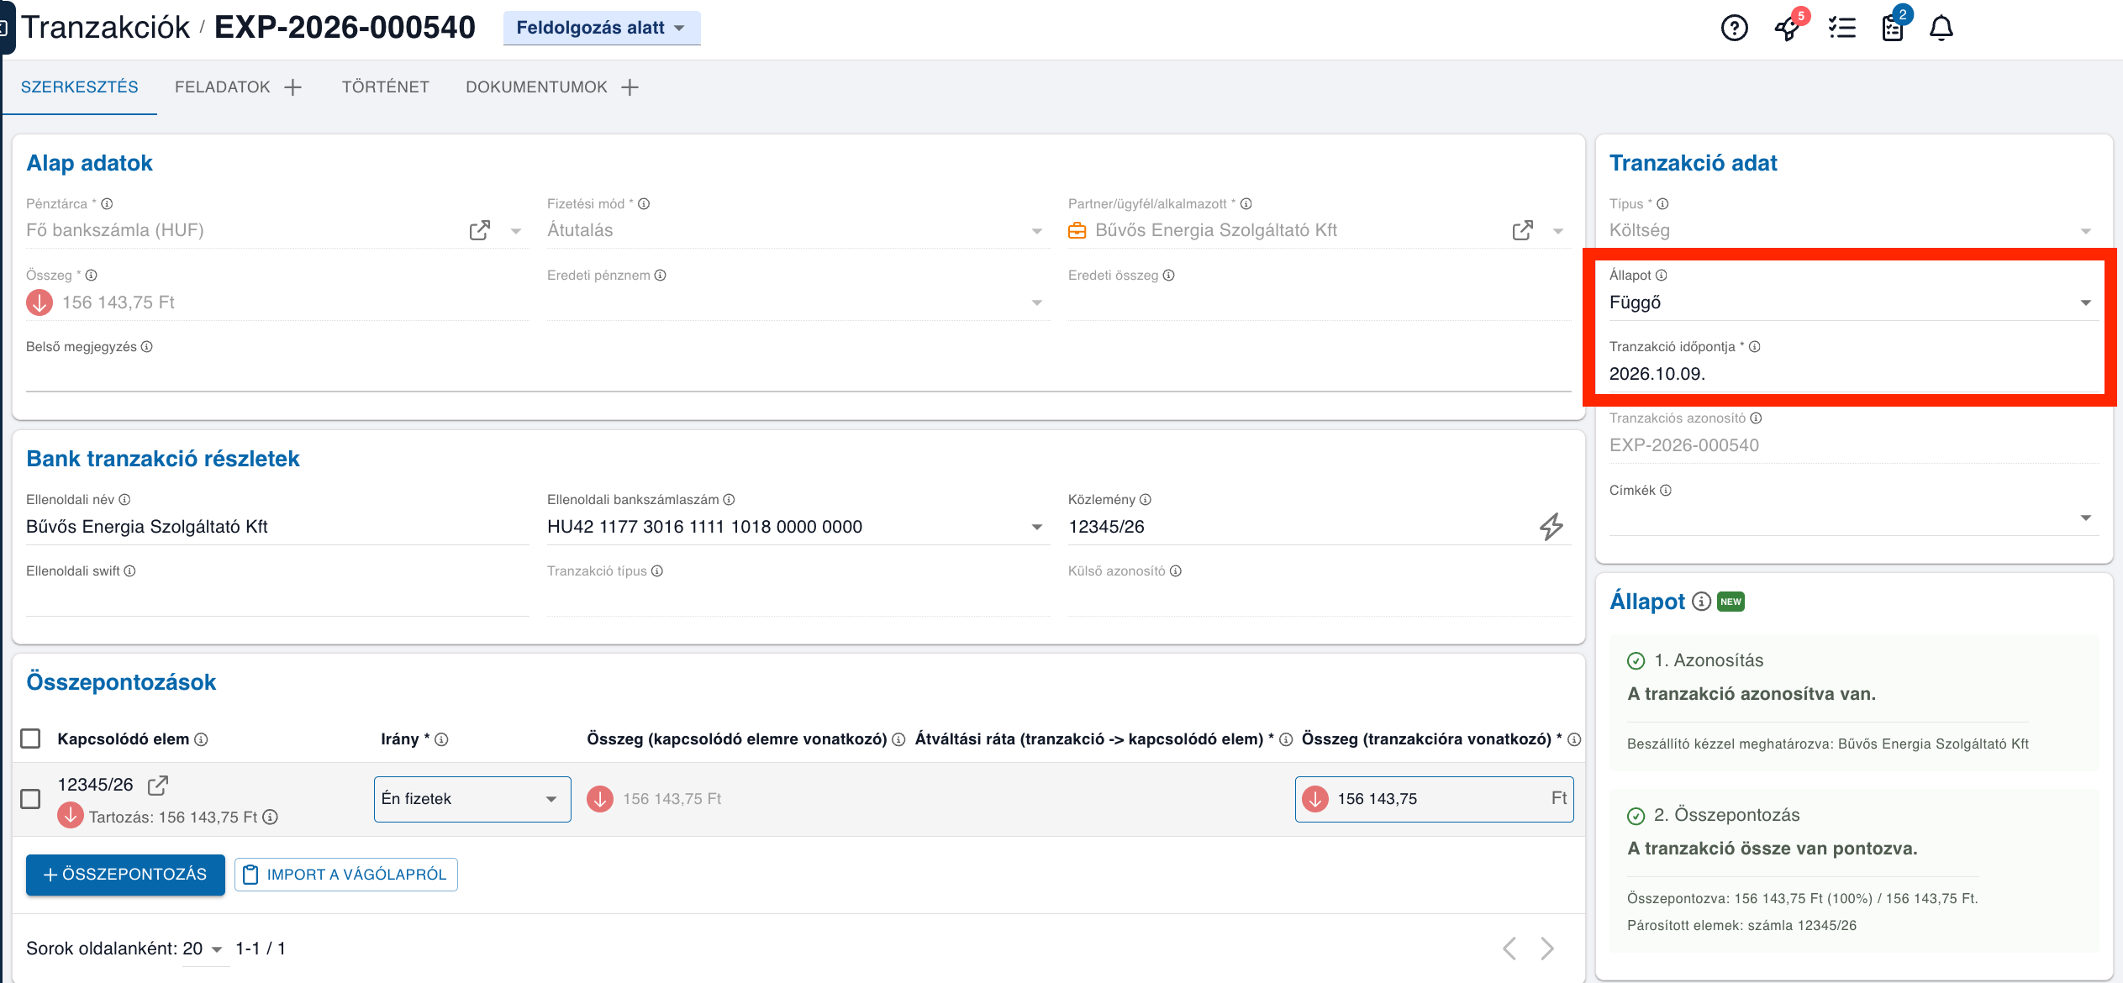Edit the Ellenoldali név field
The width and height of the screenshot is (2123, 983).
pyautogui.click(x=277, y=527)
